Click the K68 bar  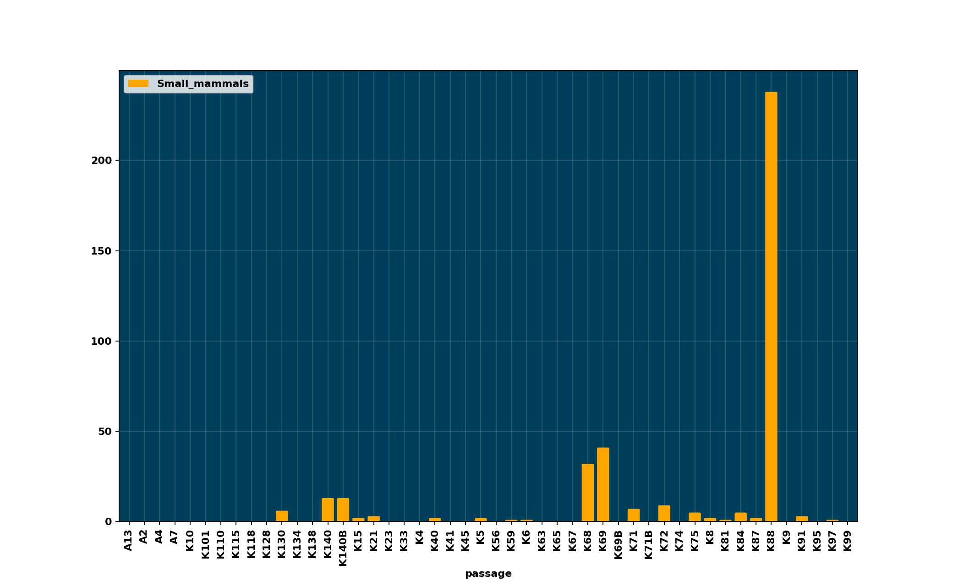tap(588, 493)
